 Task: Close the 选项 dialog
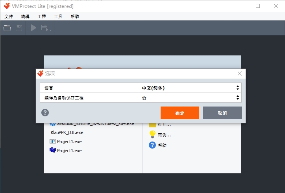pyautogui.click(x=240, y=74)
